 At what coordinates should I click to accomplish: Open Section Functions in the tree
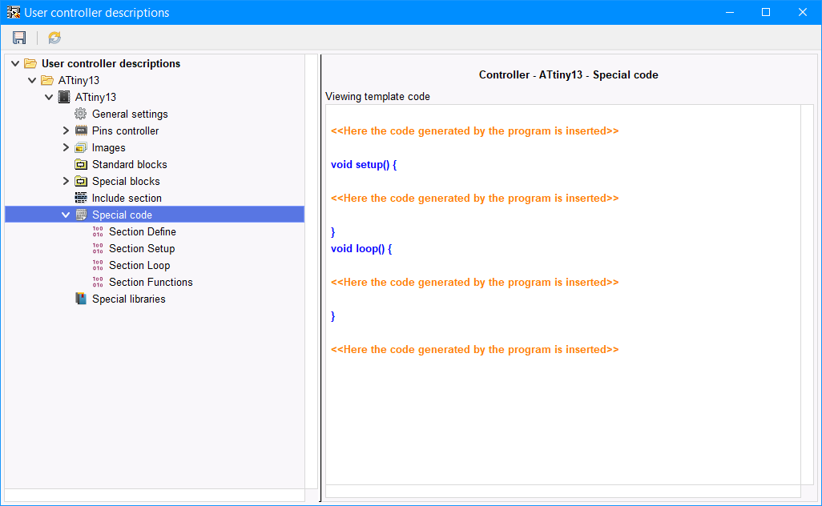click(151, 282)
